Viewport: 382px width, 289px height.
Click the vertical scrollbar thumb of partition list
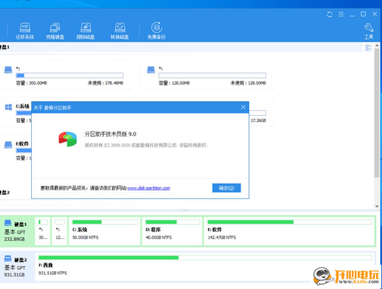(x=377, y=113)
